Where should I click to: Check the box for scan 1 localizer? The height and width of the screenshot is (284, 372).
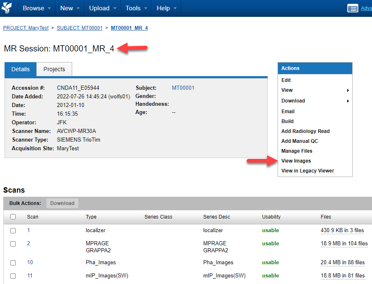(x=13, y=230)
